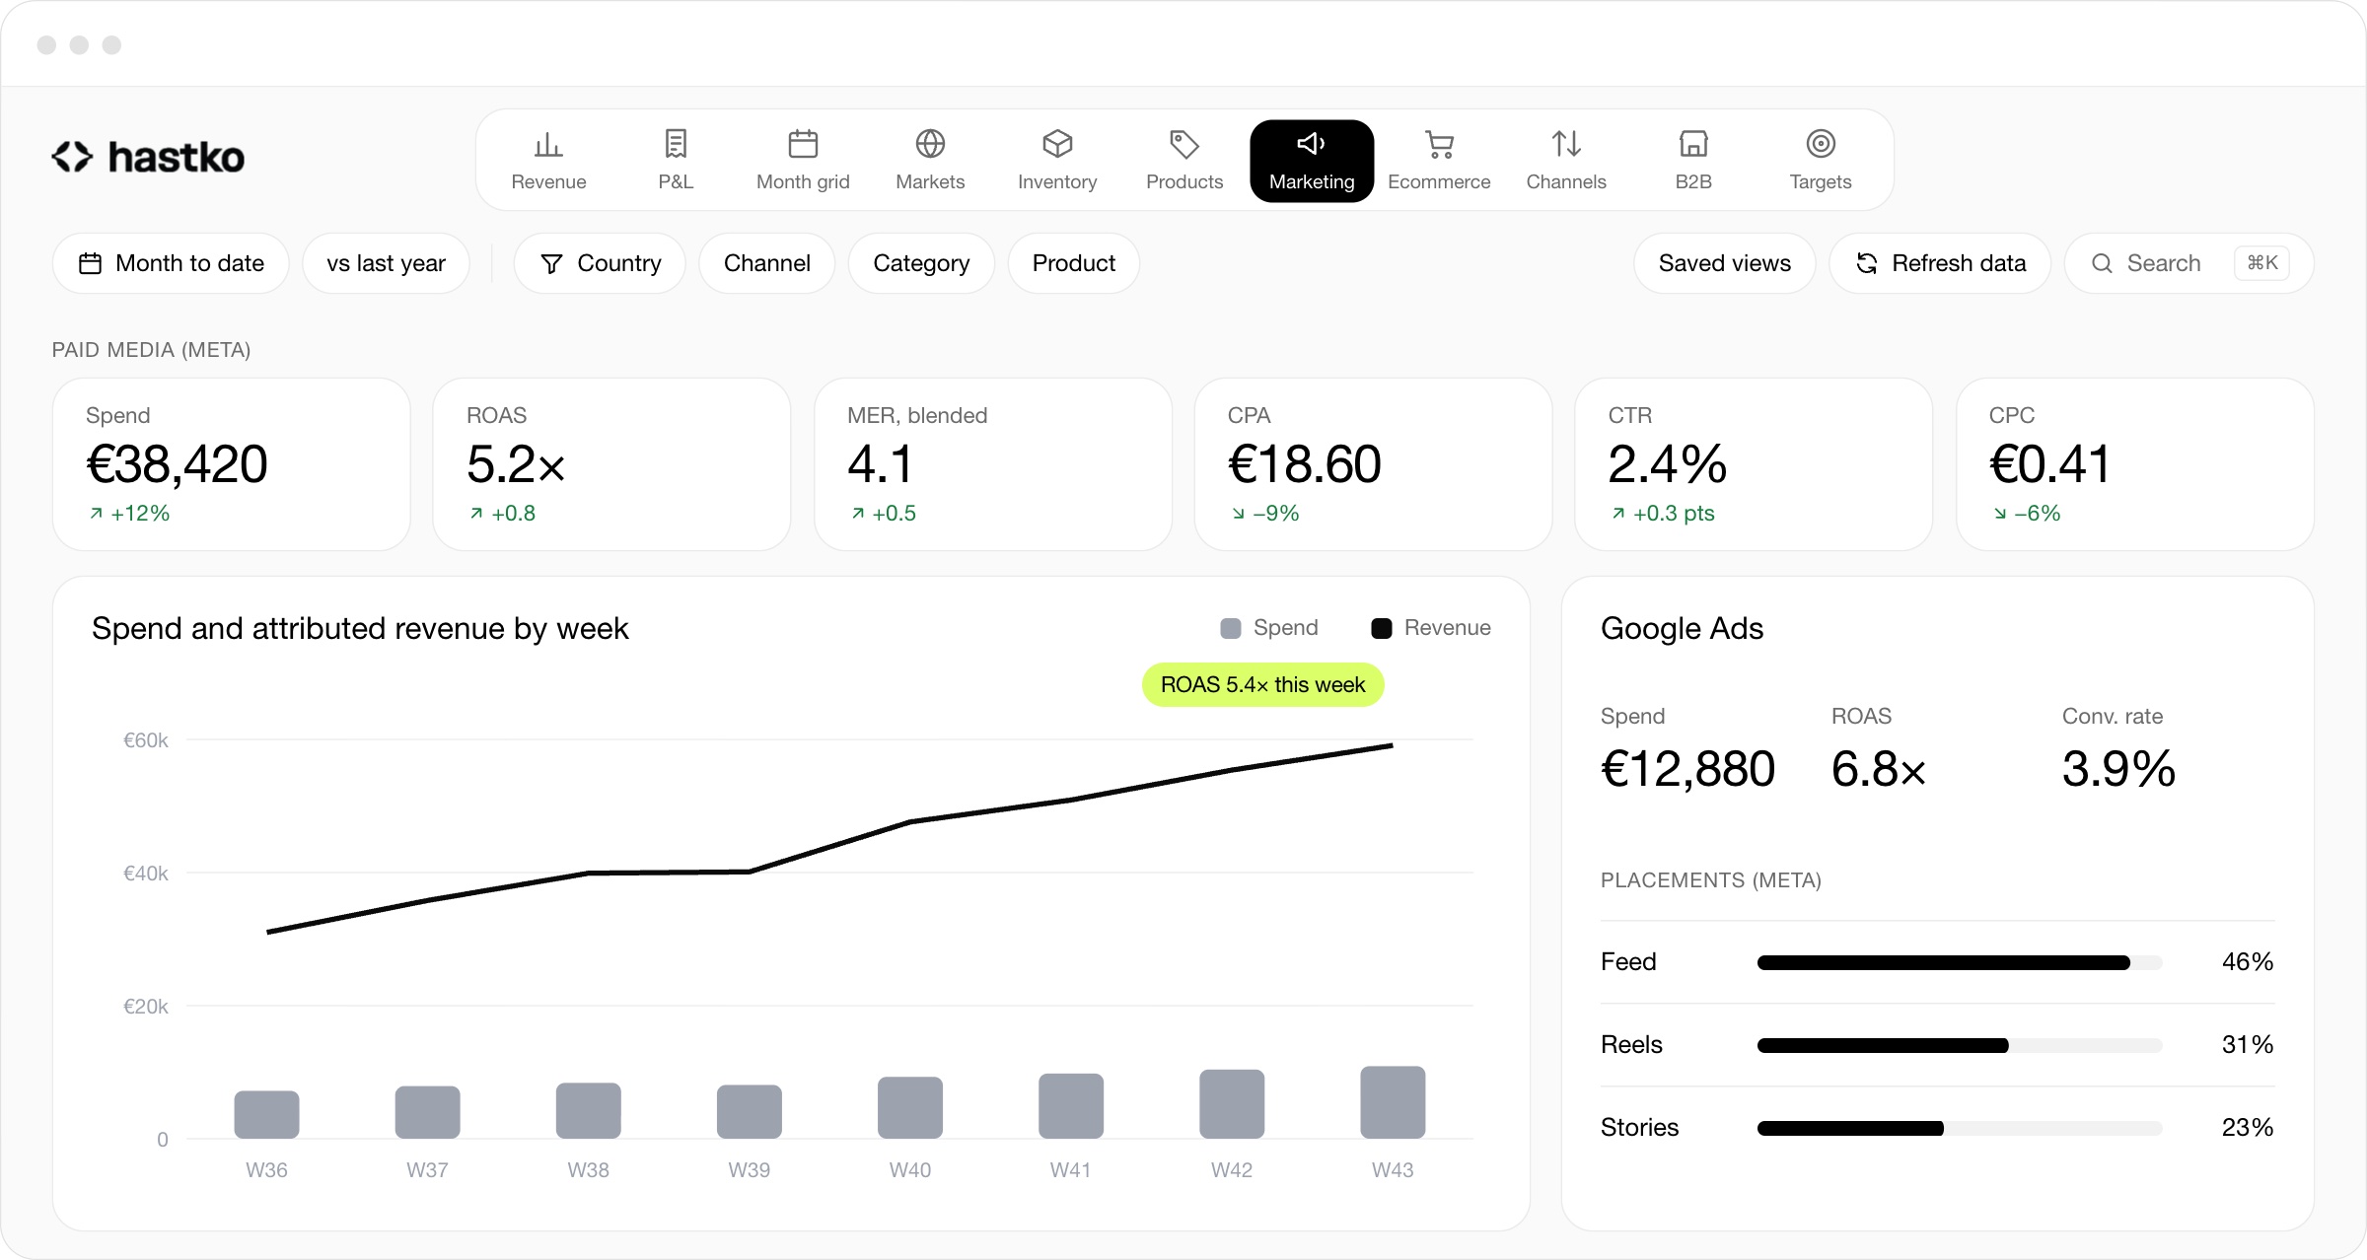Open the Channel filter

766,263
